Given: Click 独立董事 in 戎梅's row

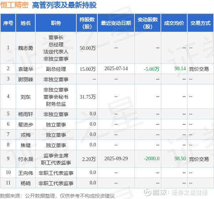Looking at the screenshot, I should pos(56,135).
